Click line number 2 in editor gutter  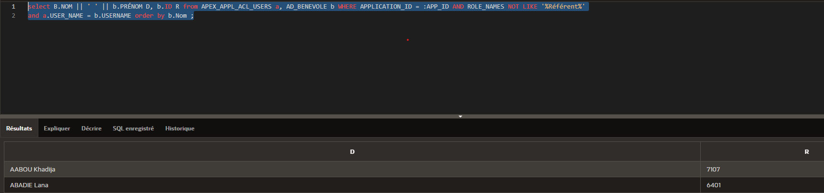coord(13,16)
